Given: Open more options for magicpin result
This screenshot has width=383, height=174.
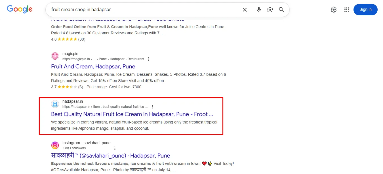Looking at the screenshot, I should pyautogui.click(x=148, y=59).
